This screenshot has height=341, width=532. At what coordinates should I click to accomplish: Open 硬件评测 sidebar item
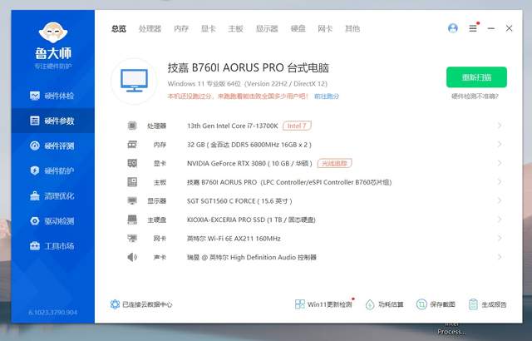[52, 146]
